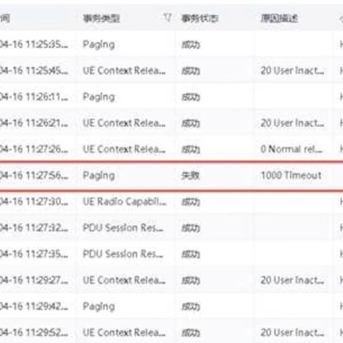Select UE Context Relea... in the 11:26:21 row
343x343 pixels.
tap(124, 123)
